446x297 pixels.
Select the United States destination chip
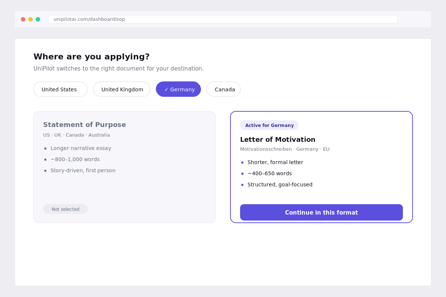coord(60,89)
